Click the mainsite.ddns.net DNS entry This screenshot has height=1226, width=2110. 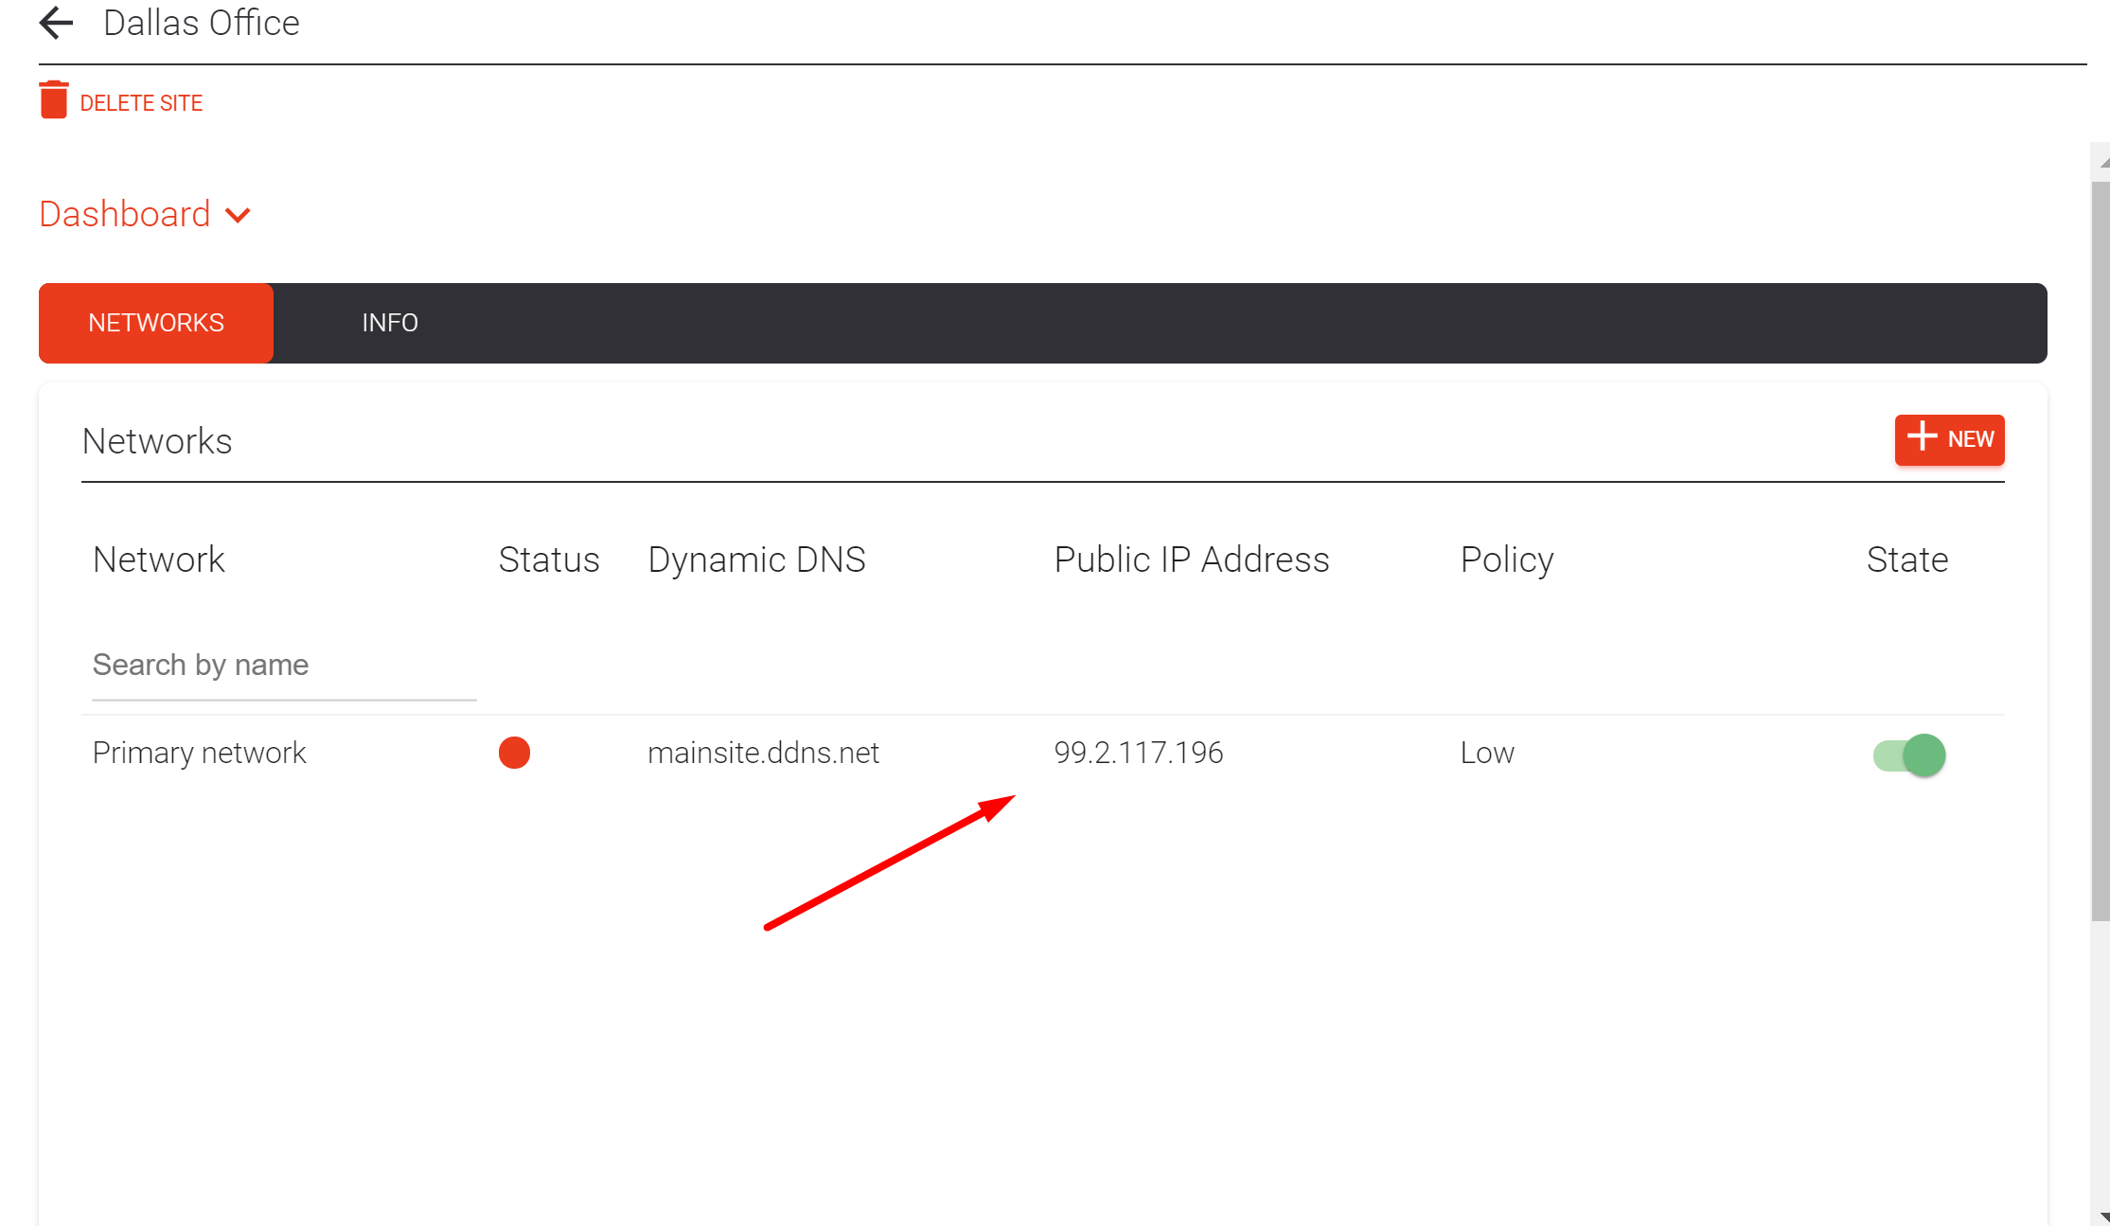(x=763, y=753)
